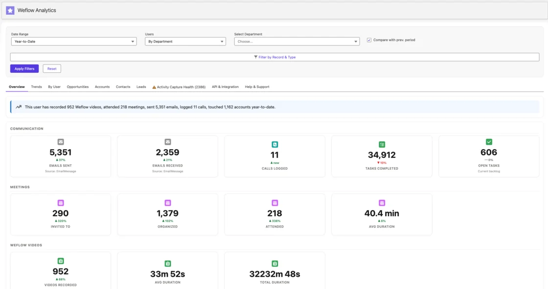Click the Current backlog label
This screenshot has height=289, width=548.
coord(489,171)
